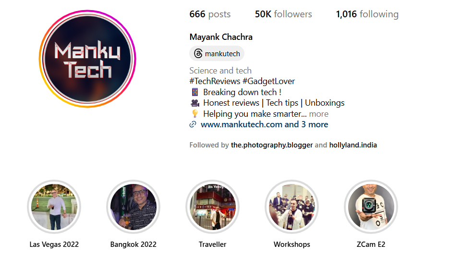The image size is (449, 256).
Task: Open the Manku Tech profile picture story
Action: point(87,59)
